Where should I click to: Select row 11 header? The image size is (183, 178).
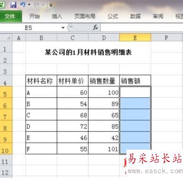click(6, 160)
